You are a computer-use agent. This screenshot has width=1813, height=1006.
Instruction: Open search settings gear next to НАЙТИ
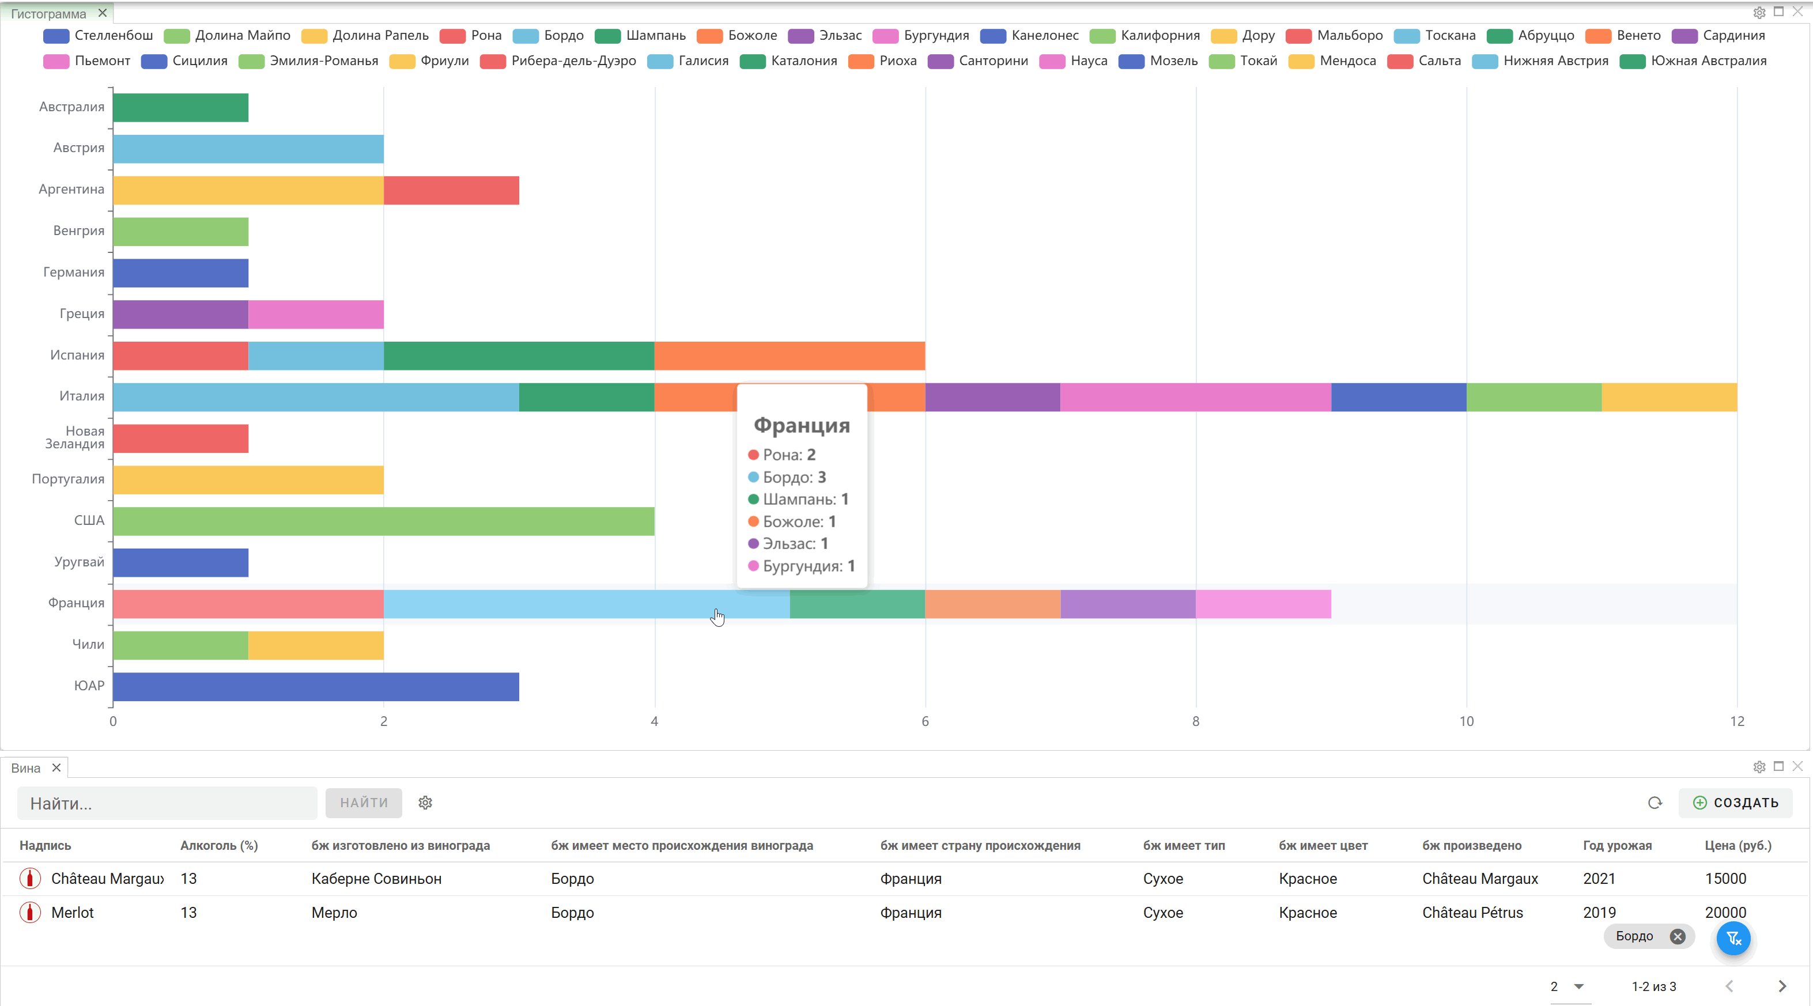(x=425, y=803)
